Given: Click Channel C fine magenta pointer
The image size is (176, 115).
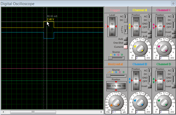Looking at the screenshot, I should pos(166,50).
